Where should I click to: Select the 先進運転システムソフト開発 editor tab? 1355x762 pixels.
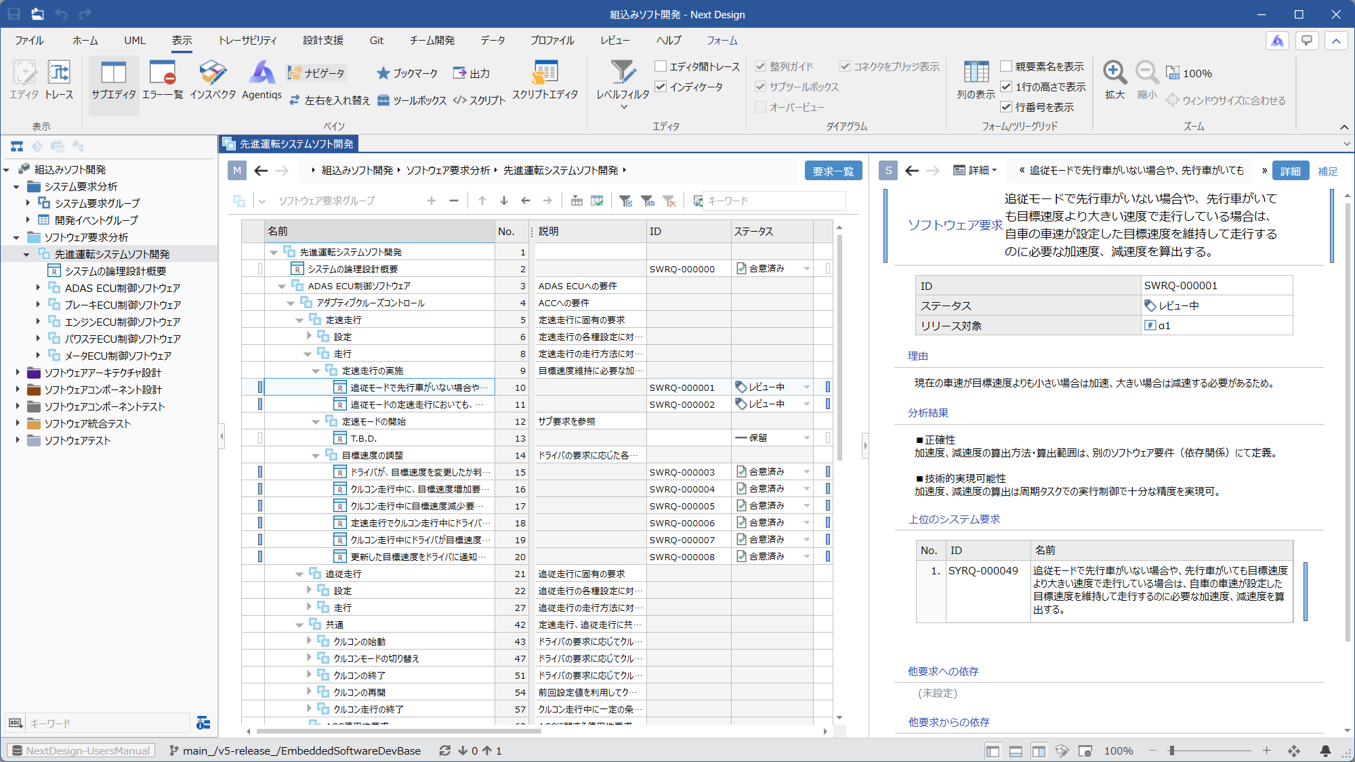(289, 144)
